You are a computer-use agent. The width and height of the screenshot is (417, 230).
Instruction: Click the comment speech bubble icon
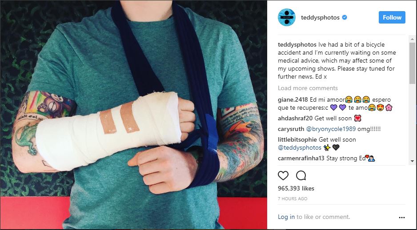[301, 175]
